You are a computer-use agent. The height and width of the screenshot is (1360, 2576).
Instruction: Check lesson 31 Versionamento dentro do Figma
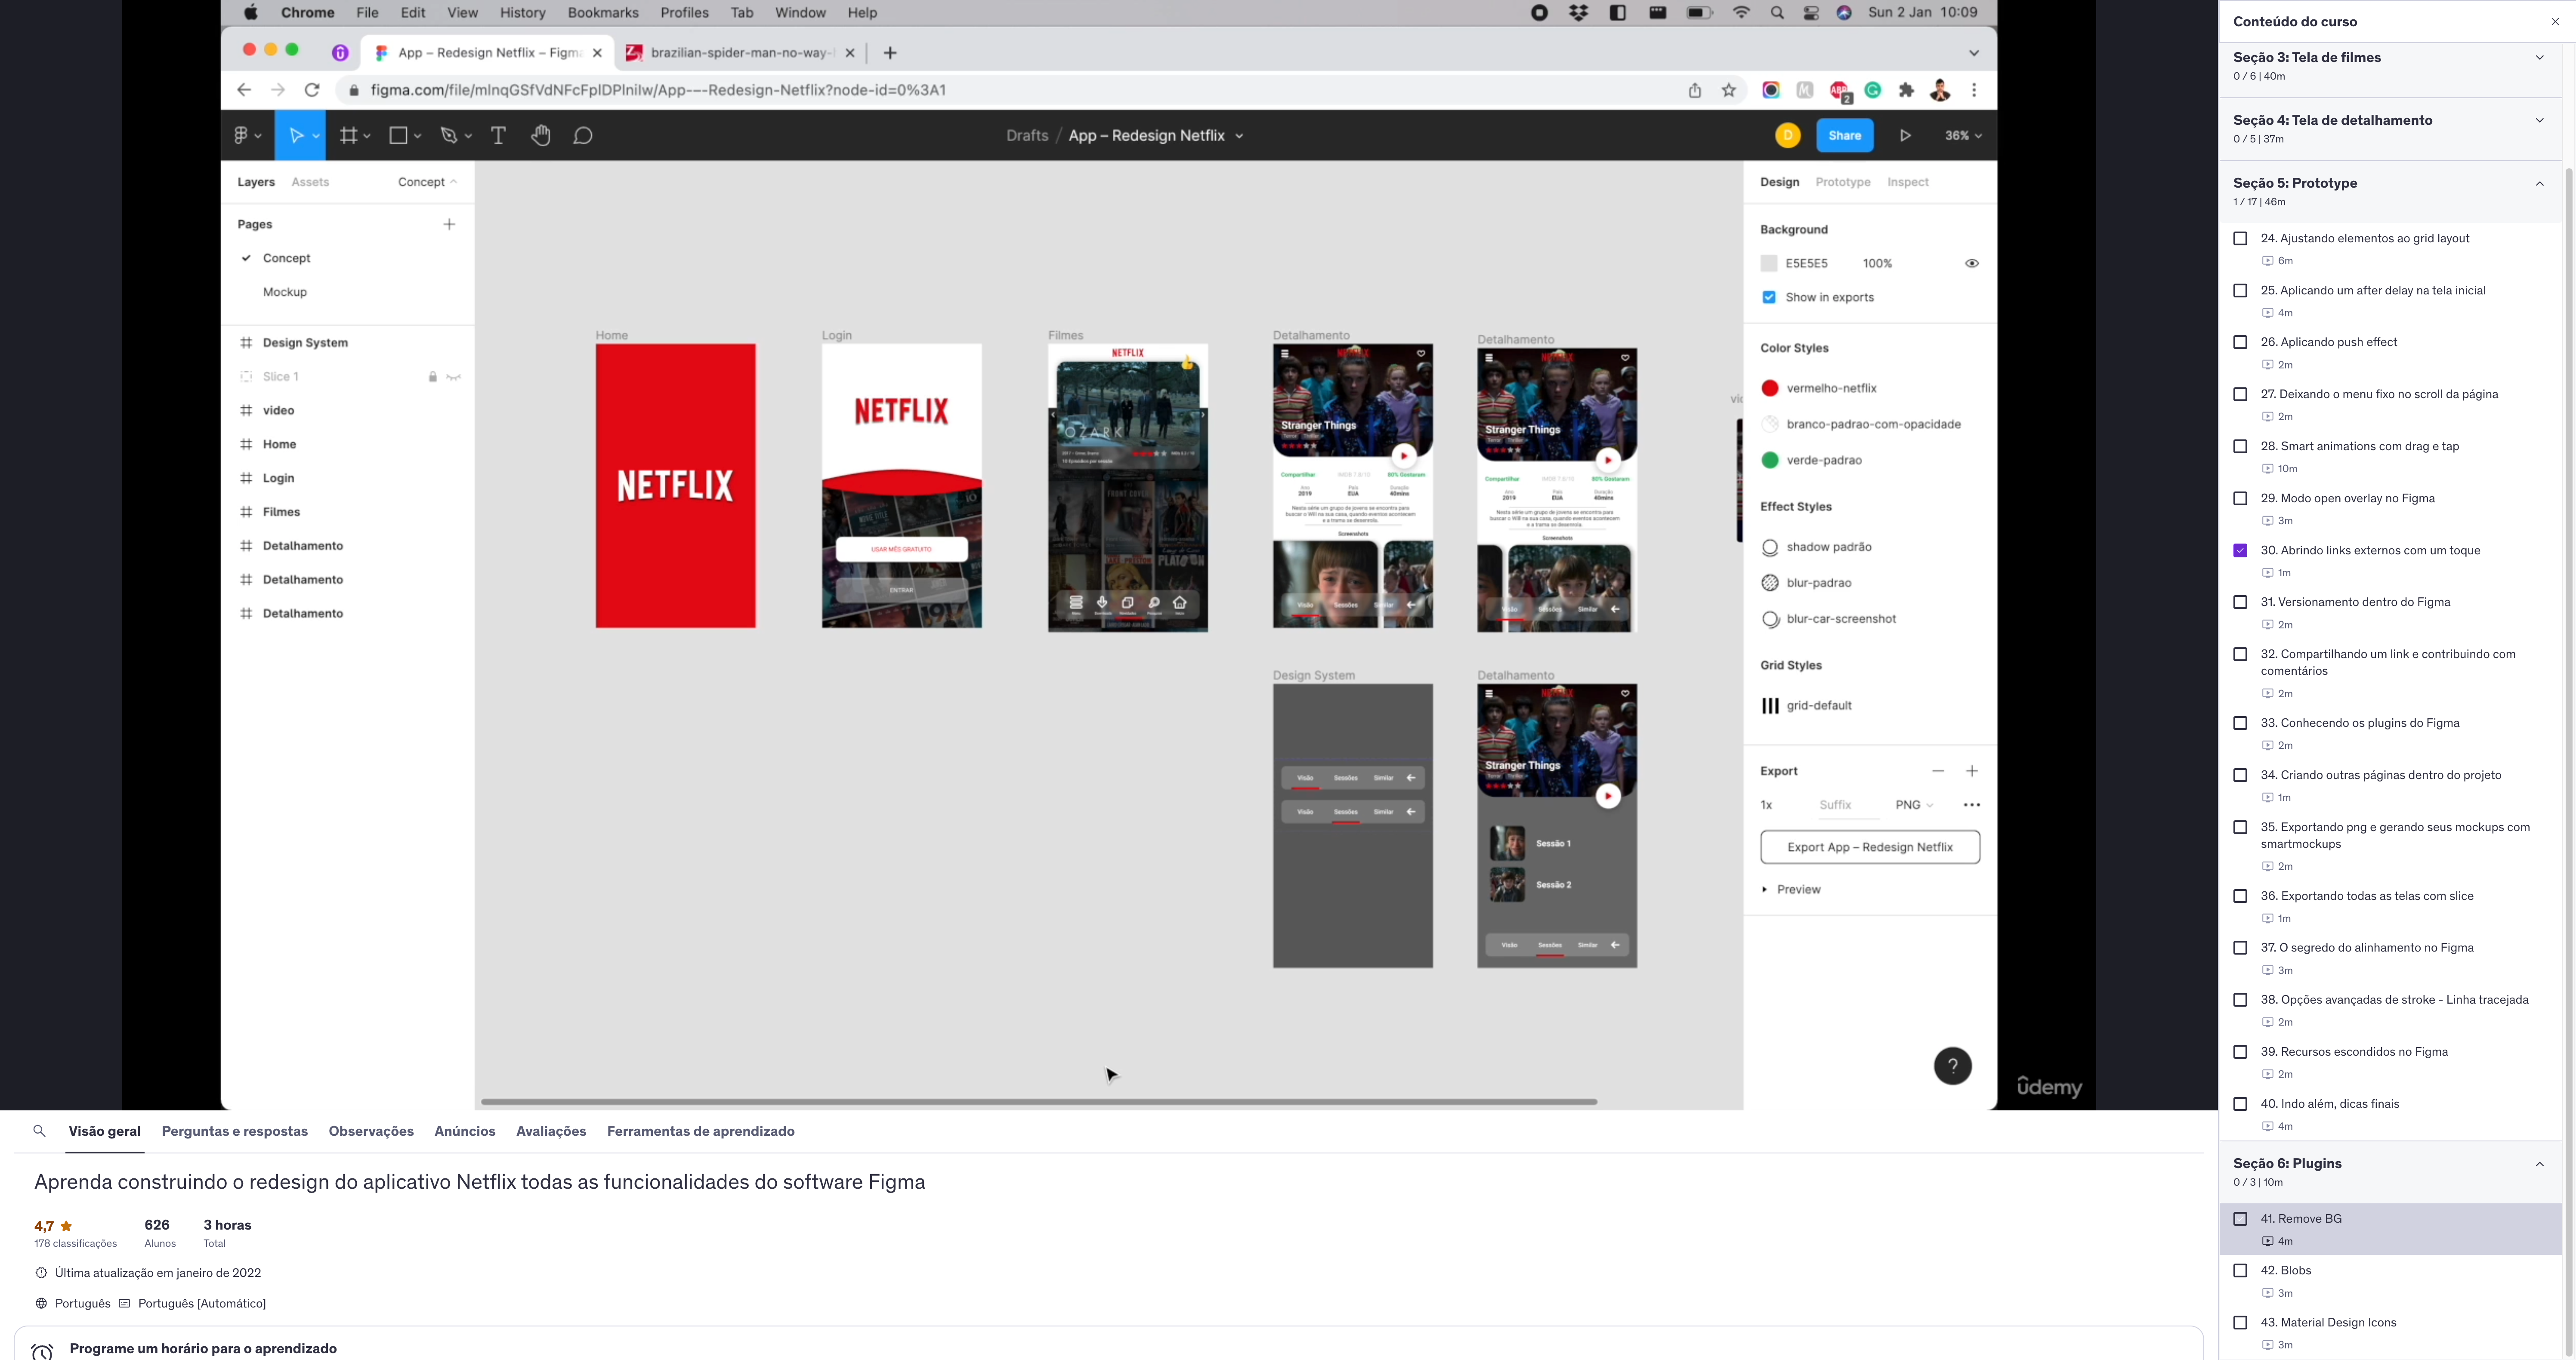pyautogui.click(x=2240, y=602)
